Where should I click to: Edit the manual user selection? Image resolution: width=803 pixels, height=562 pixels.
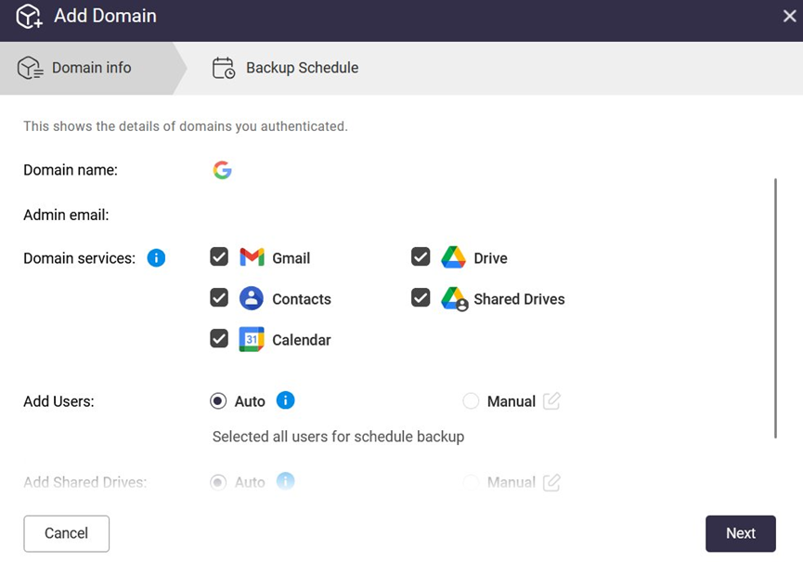(x=551, y=401)
